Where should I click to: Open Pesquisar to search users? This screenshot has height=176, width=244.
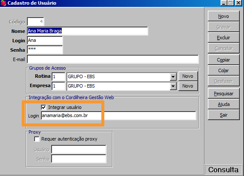(224, 94)
